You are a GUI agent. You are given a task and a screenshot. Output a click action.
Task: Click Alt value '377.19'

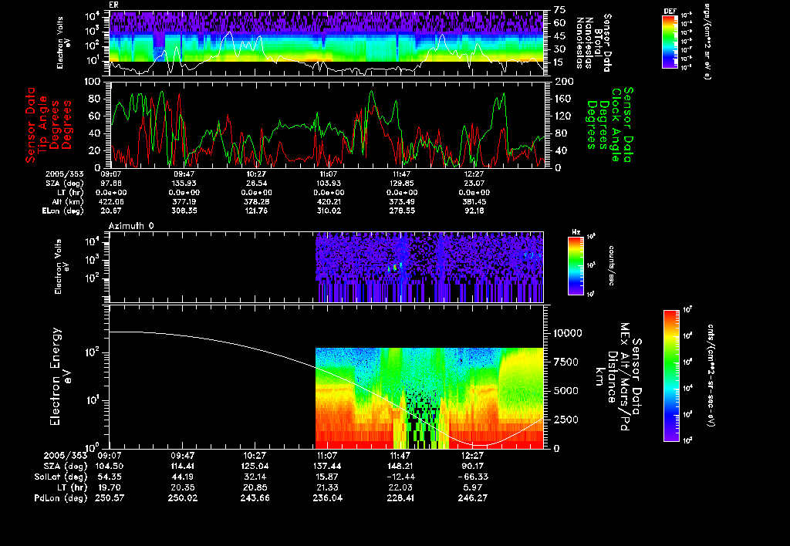[x=184, y=201]
